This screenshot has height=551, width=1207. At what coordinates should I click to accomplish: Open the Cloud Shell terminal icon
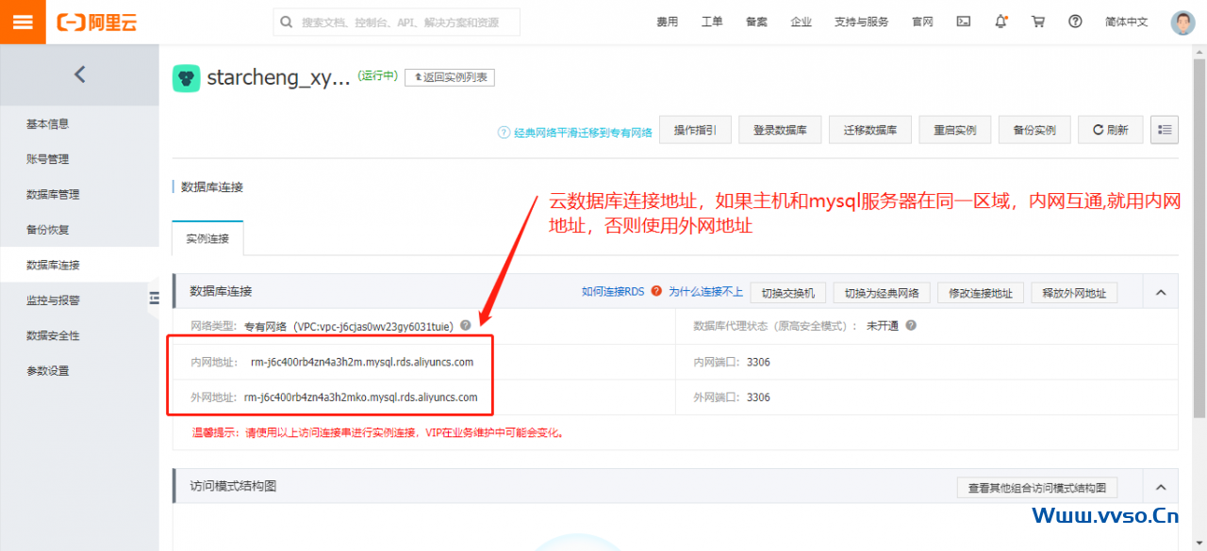coord(964,22)
